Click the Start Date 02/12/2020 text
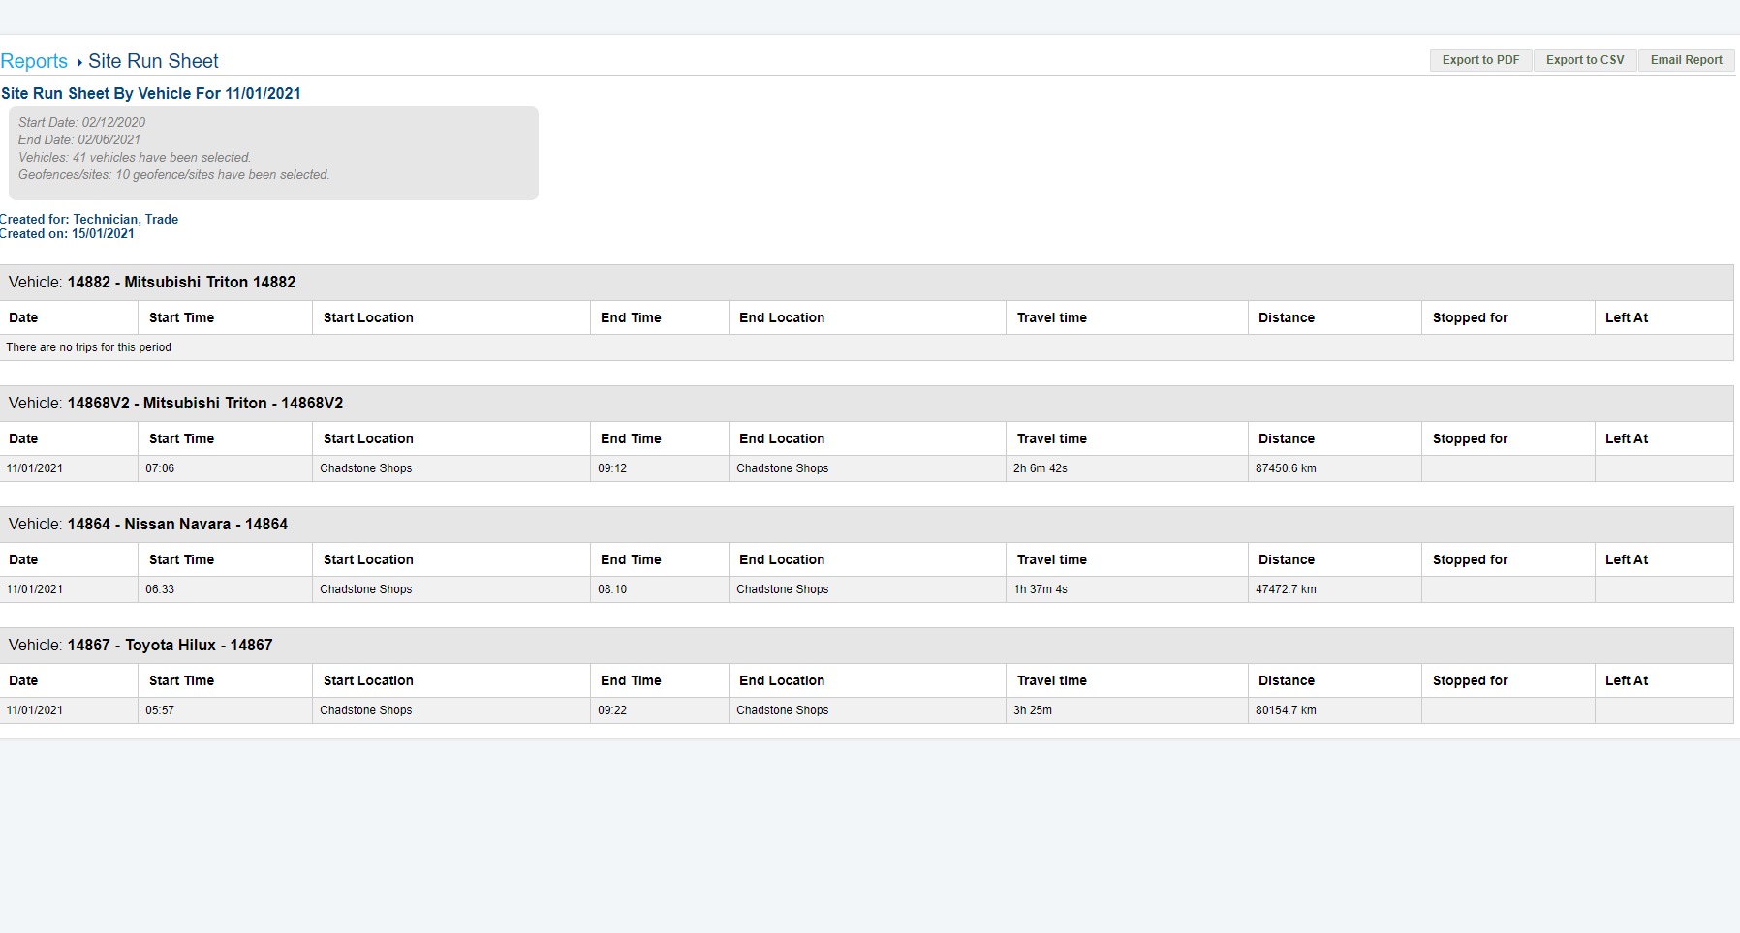1740x933 pixels. click(81, 122)
